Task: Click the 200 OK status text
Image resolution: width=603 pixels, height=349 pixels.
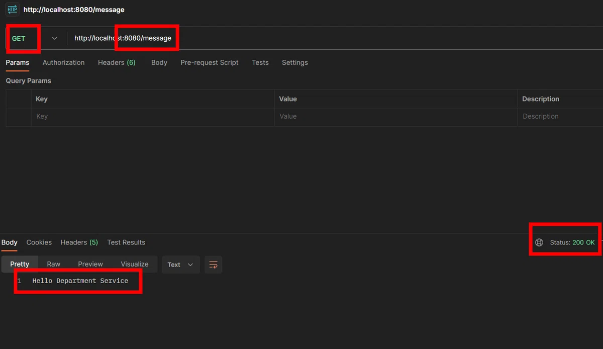Action: click(x=583, y=242)
